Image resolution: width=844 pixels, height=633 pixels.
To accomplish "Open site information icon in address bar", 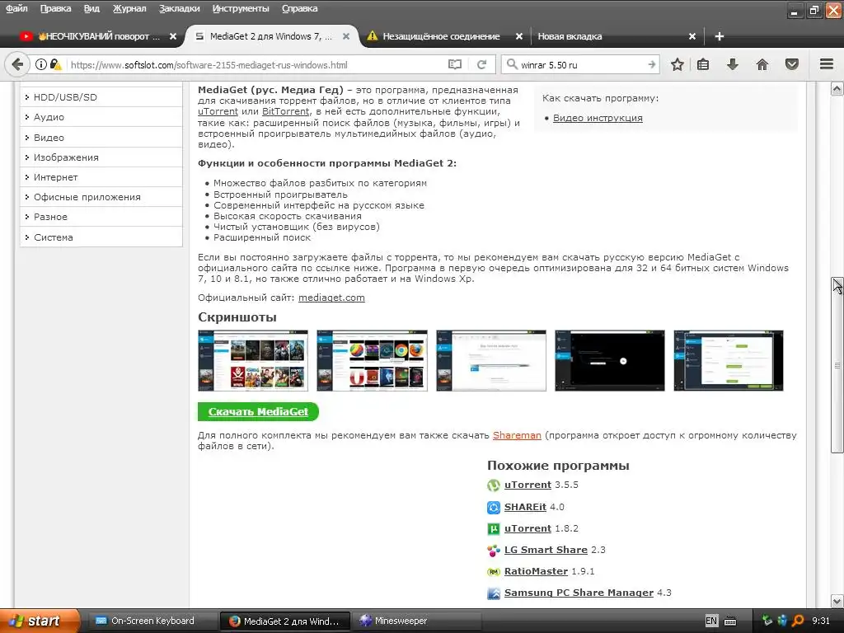I will (x=41, y=64).
